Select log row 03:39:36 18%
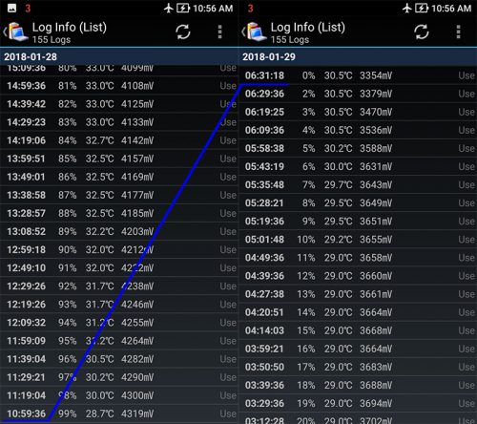This screenshot has width=477, height=424. (358, 385)
